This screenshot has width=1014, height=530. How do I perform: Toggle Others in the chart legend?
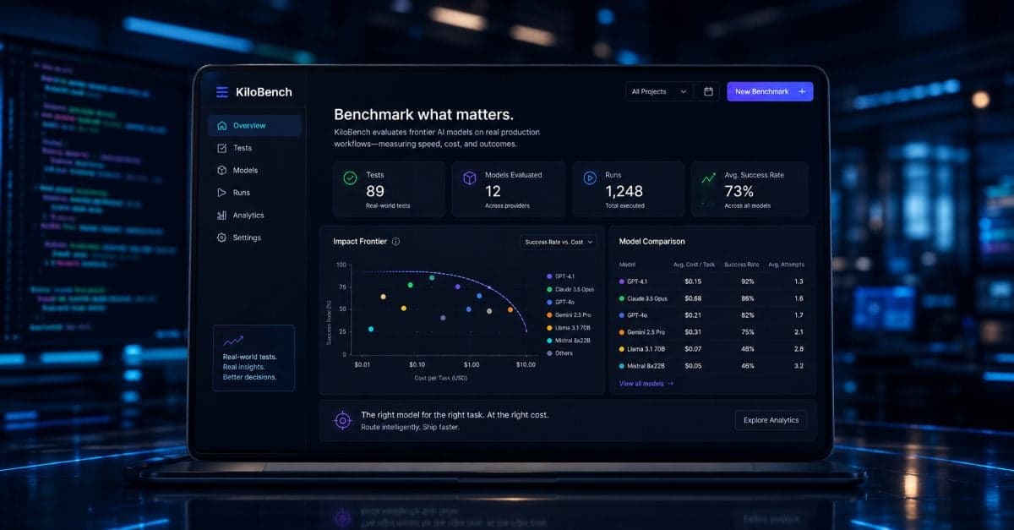(x=559, y=353)
